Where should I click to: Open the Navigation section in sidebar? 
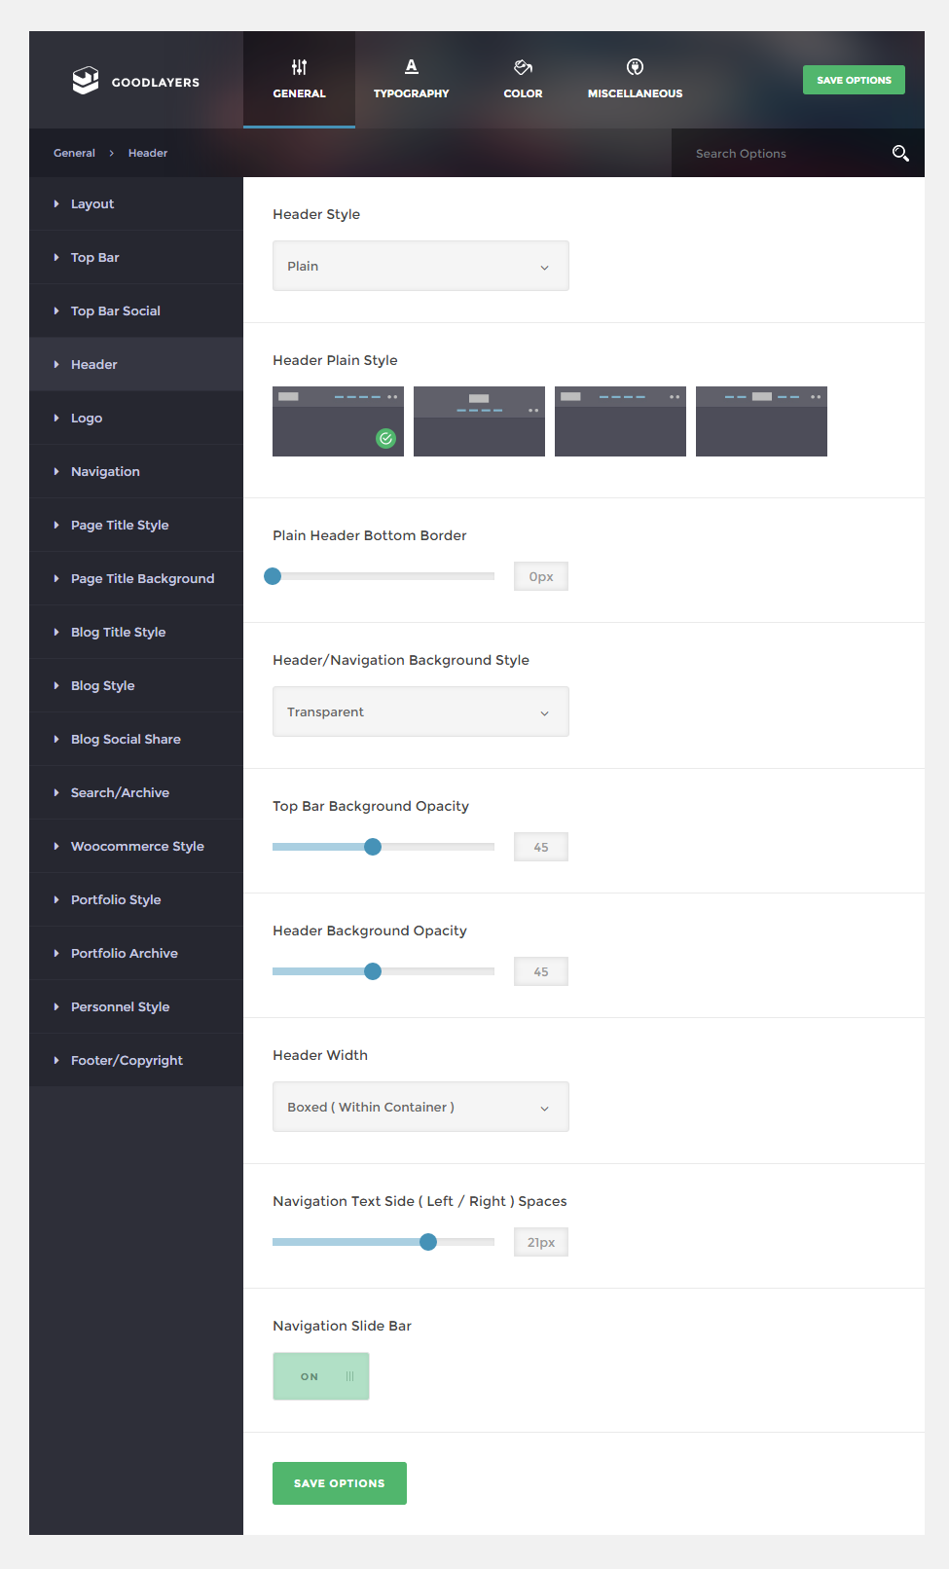(x=105, y=472)
